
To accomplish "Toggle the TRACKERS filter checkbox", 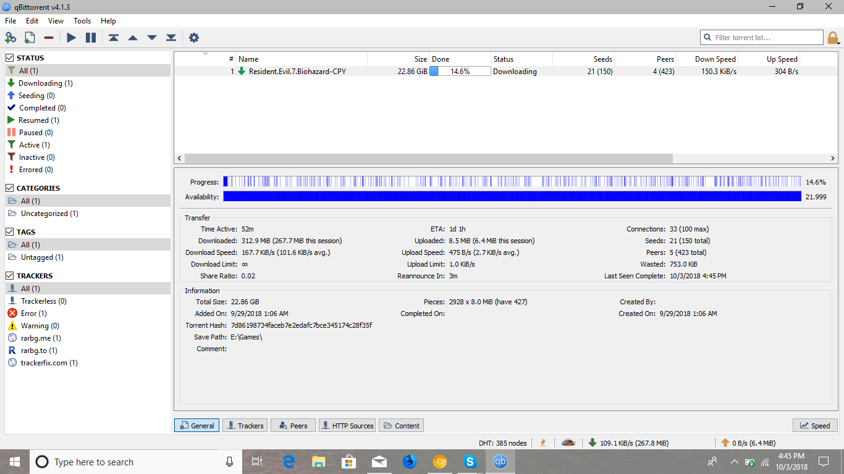I will (x=10, y=276).
